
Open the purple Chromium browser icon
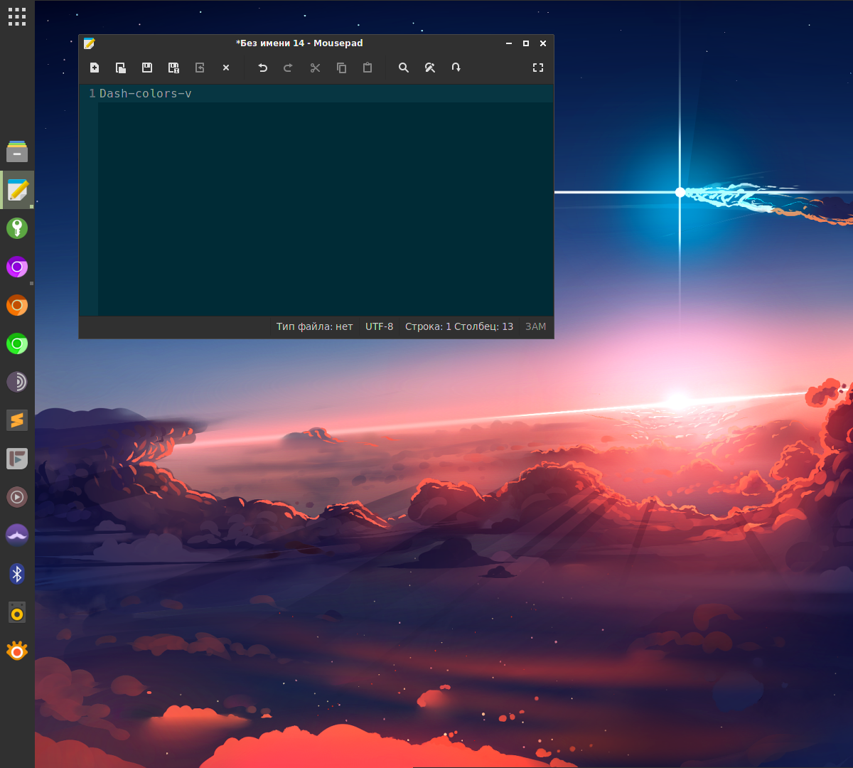pos(17,267)
